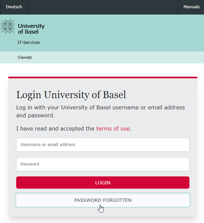The image size is (204, 223).
Task: Click the white page area above login card
Action: pyautogui.click(x=102, y=70)
